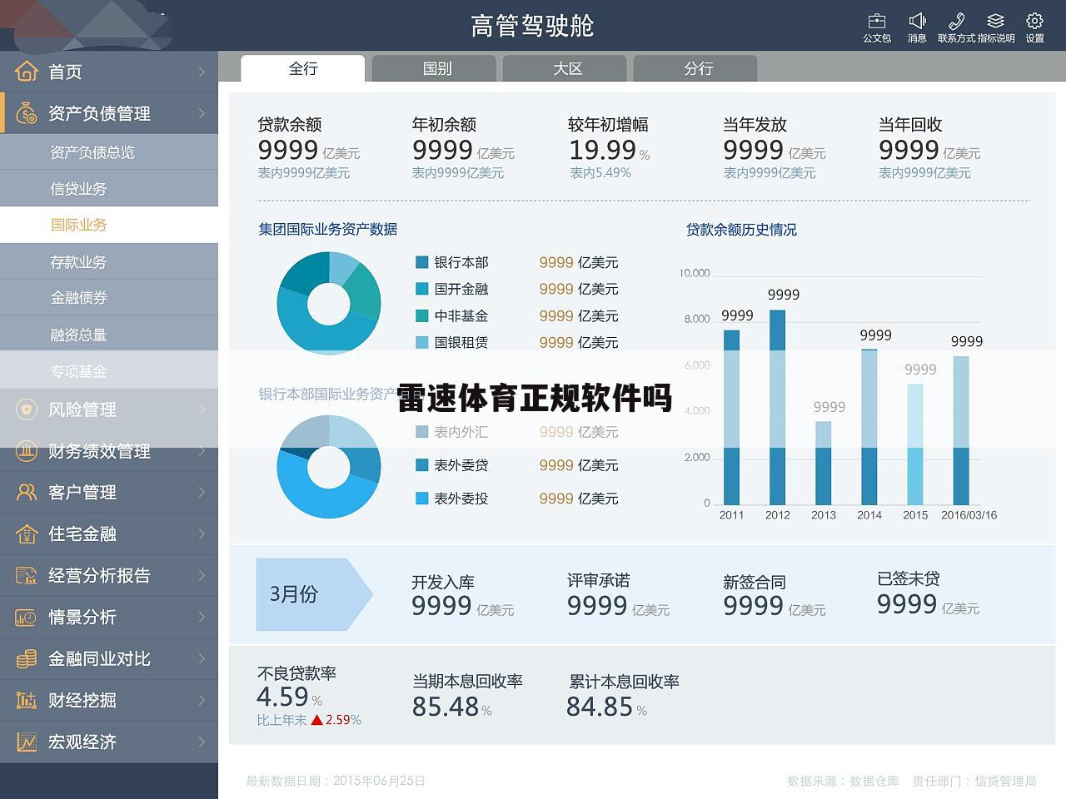Screen dimensions: 1066x799
Task: Click the 宏观经济 trend chart icon
Action: click(27, 742)
